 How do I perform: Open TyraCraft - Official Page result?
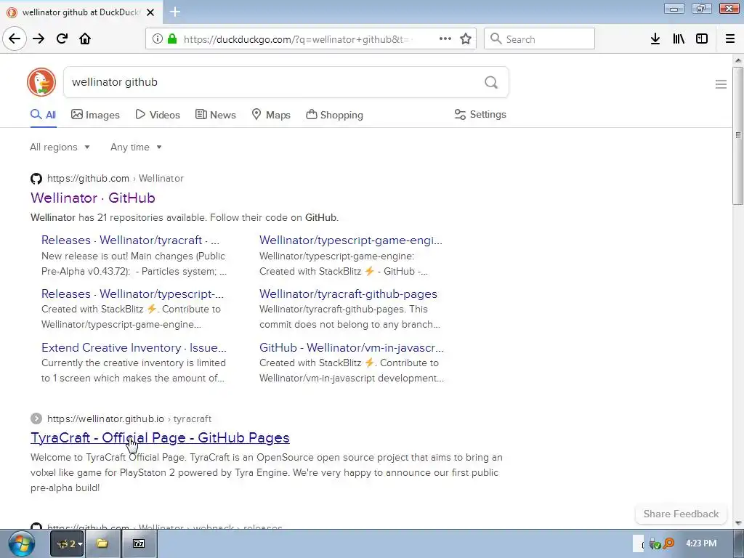160,437
